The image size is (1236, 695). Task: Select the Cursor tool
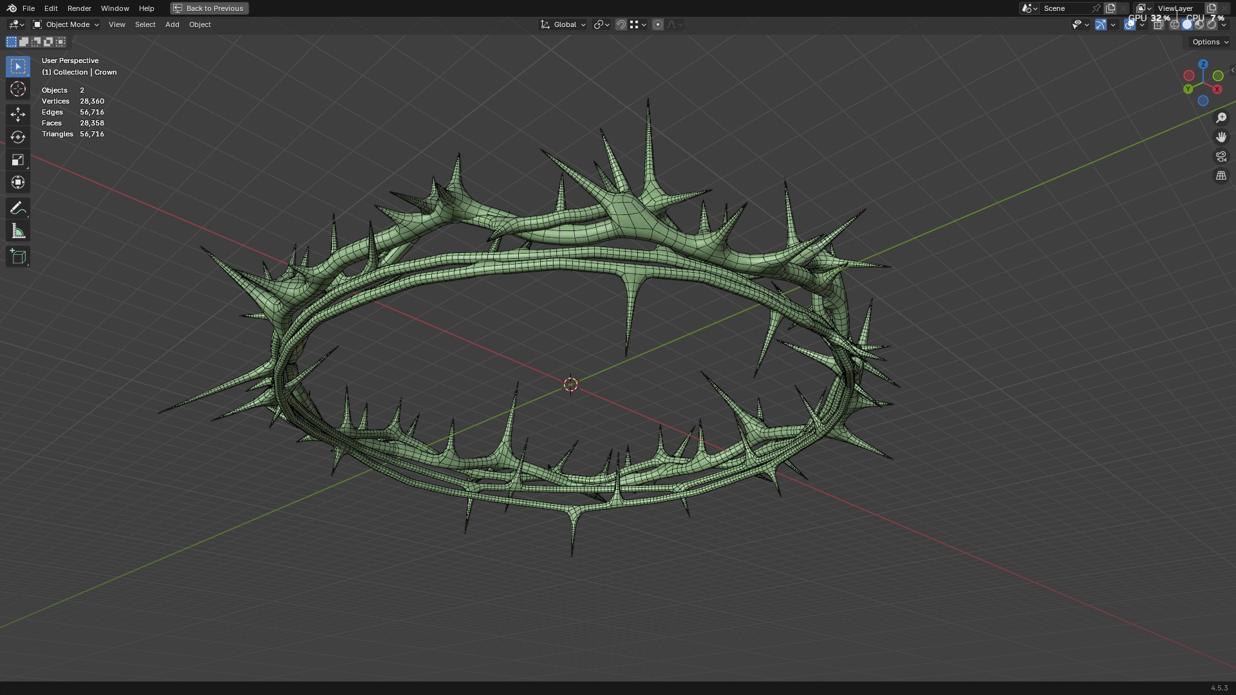click(x=18, y=89)
